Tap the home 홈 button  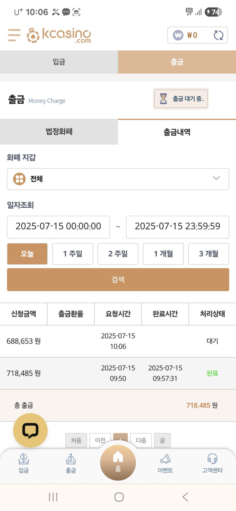[x=118, y=462]
